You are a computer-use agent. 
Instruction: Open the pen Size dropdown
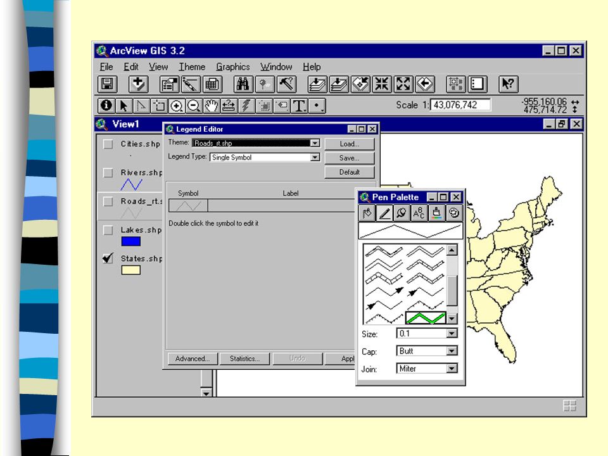click(452, 334)
